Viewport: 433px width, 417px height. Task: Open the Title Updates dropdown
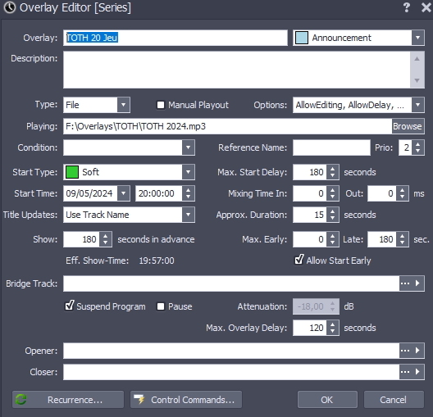click(x=189, y=215)
